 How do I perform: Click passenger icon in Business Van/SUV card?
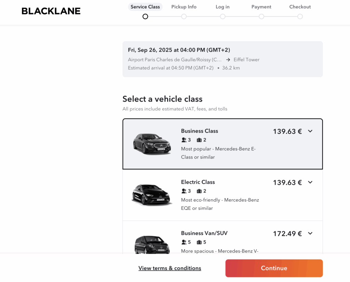184,242
